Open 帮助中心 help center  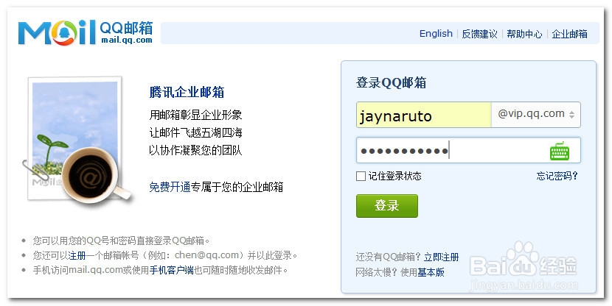pos(524,34)
